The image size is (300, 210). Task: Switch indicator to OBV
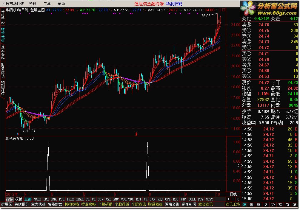click(x=100, y=199)
